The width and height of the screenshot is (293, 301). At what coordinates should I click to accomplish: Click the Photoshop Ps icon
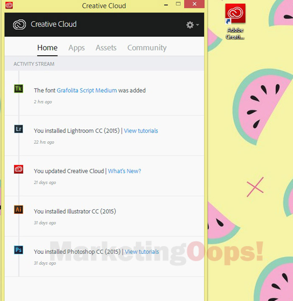19,250
